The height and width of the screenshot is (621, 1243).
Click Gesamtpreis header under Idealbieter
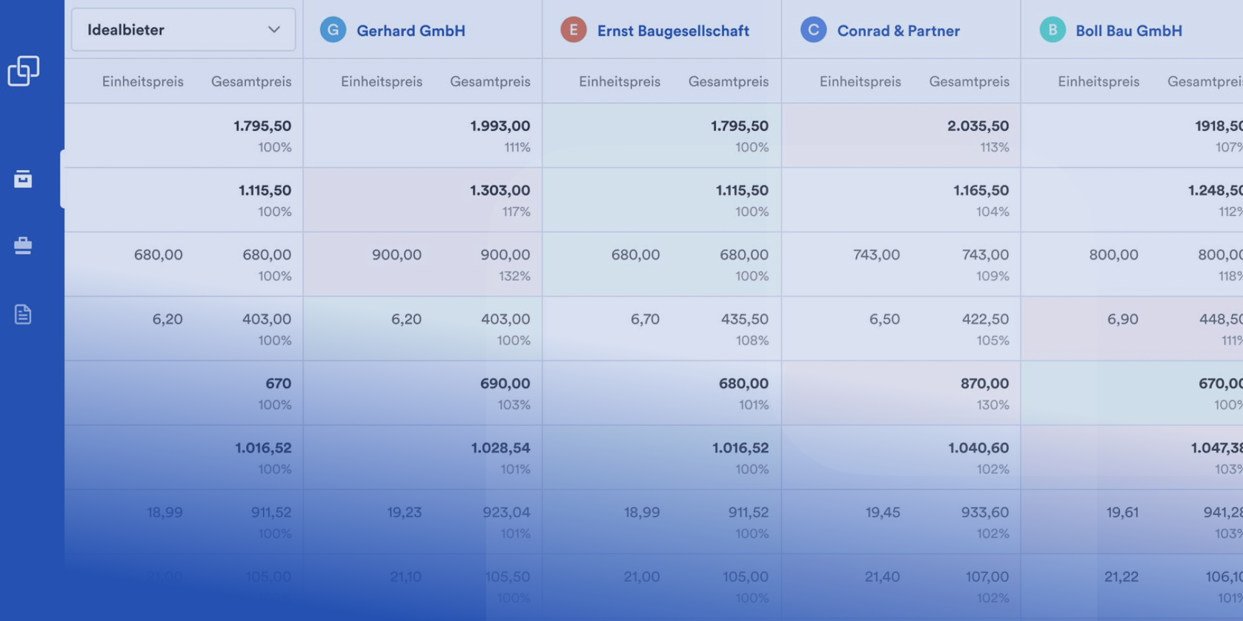tap(251, 81)
